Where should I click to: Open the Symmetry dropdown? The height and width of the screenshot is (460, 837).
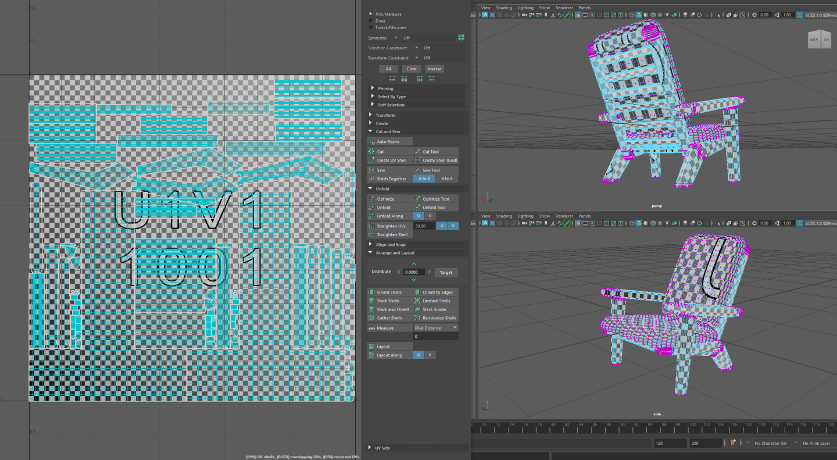(x=396, y=38)
